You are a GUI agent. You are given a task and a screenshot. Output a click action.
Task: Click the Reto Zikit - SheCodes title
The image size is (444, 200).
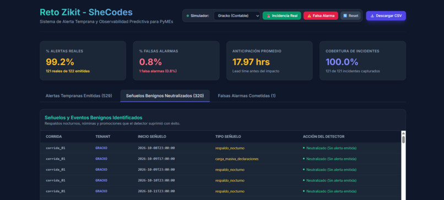(x=86, y=12)
